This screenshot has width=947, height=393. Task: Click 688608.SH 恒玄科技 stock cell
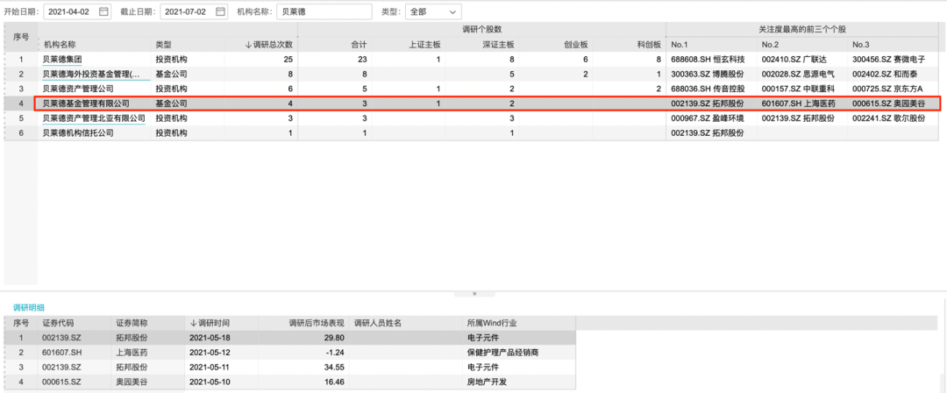point(708,59)
